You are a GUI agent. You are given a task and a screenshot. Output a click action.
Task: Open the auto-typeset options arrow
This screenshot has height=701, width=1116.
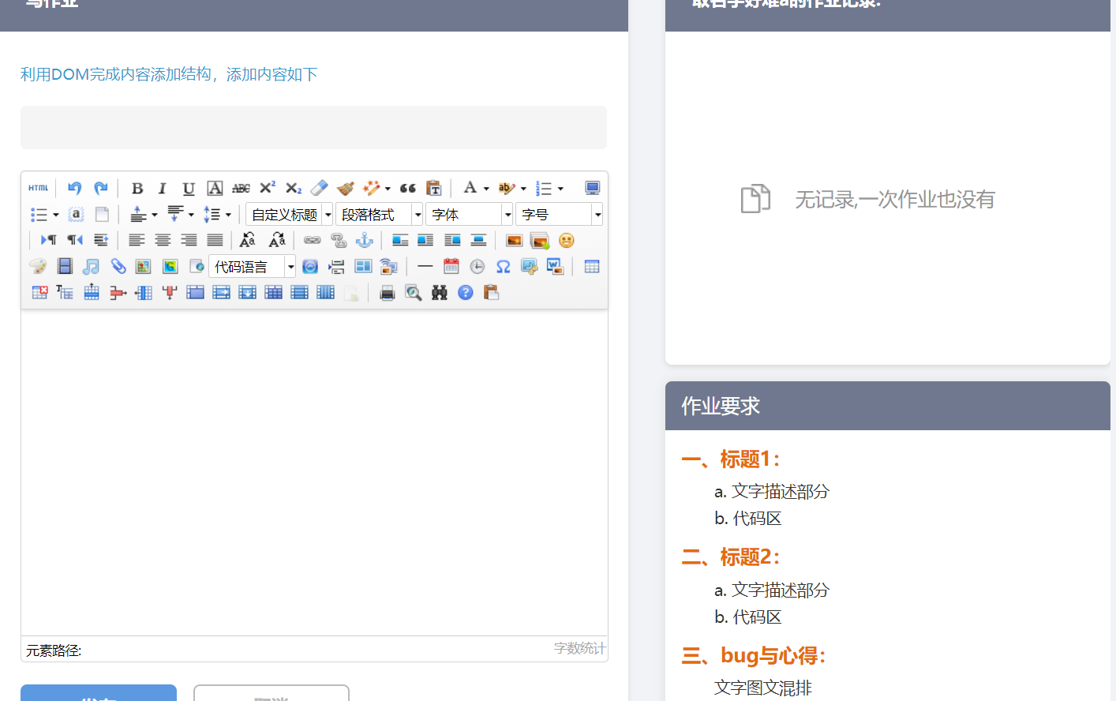pos(388,189)
